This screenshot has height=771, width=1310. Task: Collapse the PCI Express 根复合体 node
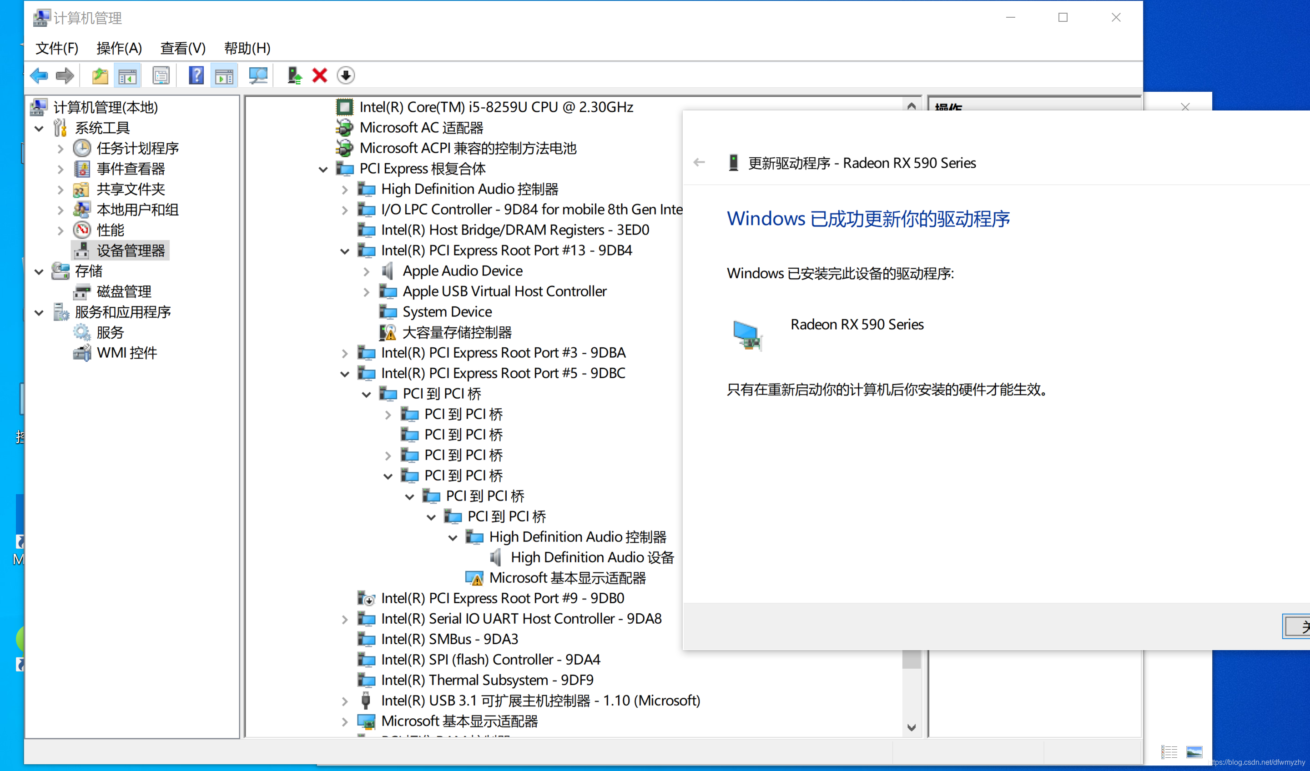323,170
